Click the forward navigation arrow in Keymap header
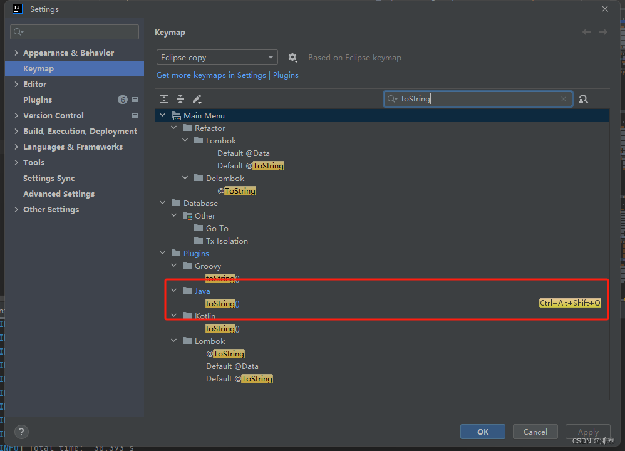Image resolution: width=625 pixels, height=451 pixels. (602, 31)
